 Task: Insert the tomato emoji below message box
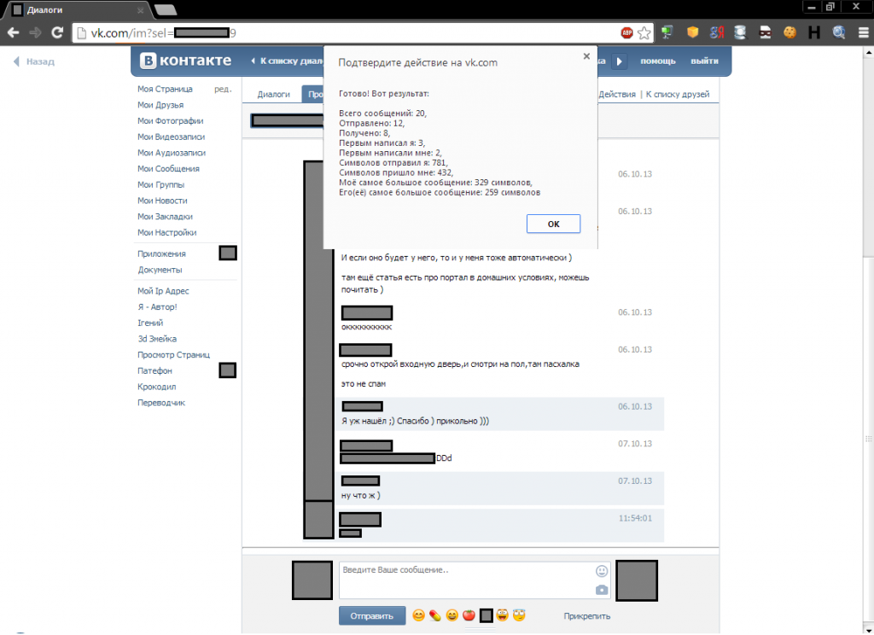coord(469,615)
